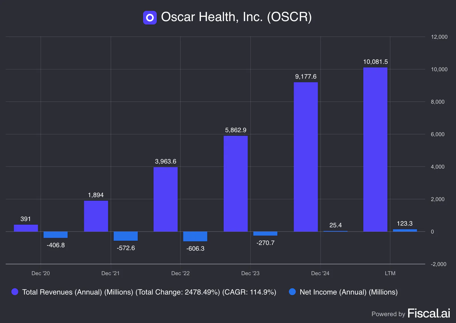
Task: Select the revenue bar labeled 9,177.6
Action: tap(306, 157)
